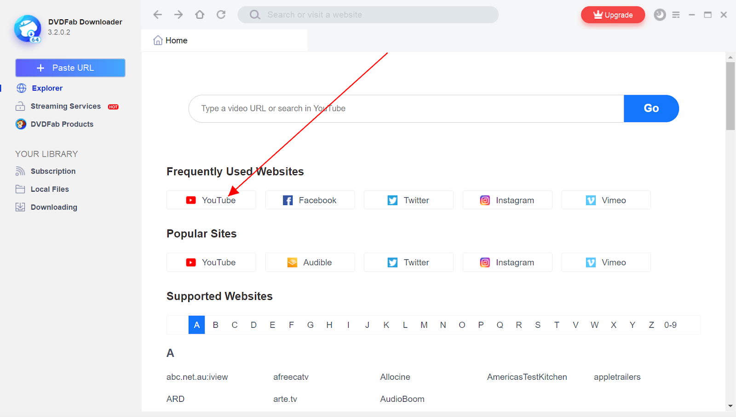Open the ARD site link
The height and width of the screenshot is (417, 736).
pyautogui.click(x=175, y=399)
